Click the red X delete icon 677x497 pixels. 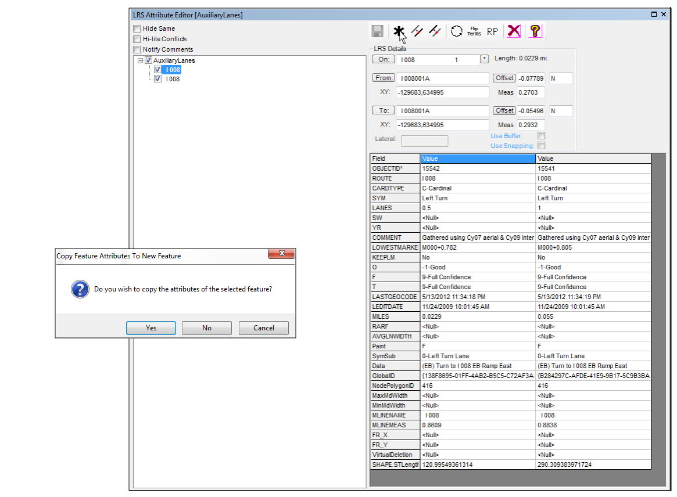(x=513, y=31)
